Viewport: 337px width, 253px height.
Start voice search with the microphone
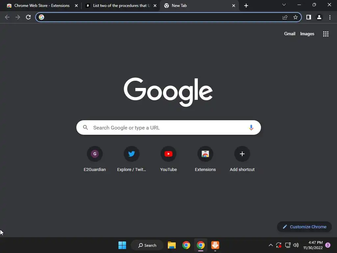tap(251, 127)
